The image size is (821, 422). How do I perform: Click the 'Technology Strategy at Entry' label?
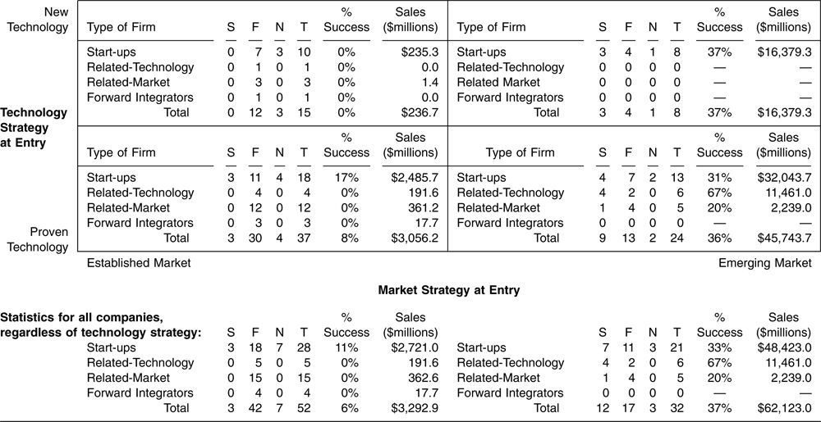coord(34,128)
